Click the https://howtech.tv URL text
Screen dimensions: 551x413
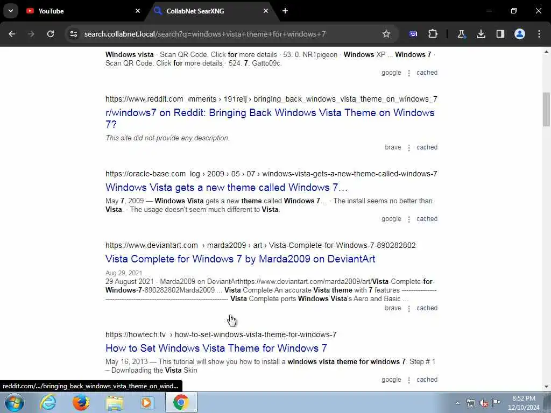(135, 334)
